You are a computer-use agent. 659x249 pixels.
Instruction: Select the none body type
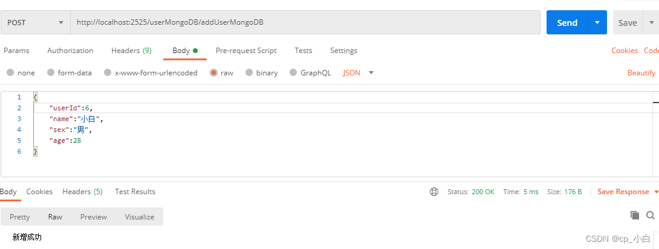[21, 73]
